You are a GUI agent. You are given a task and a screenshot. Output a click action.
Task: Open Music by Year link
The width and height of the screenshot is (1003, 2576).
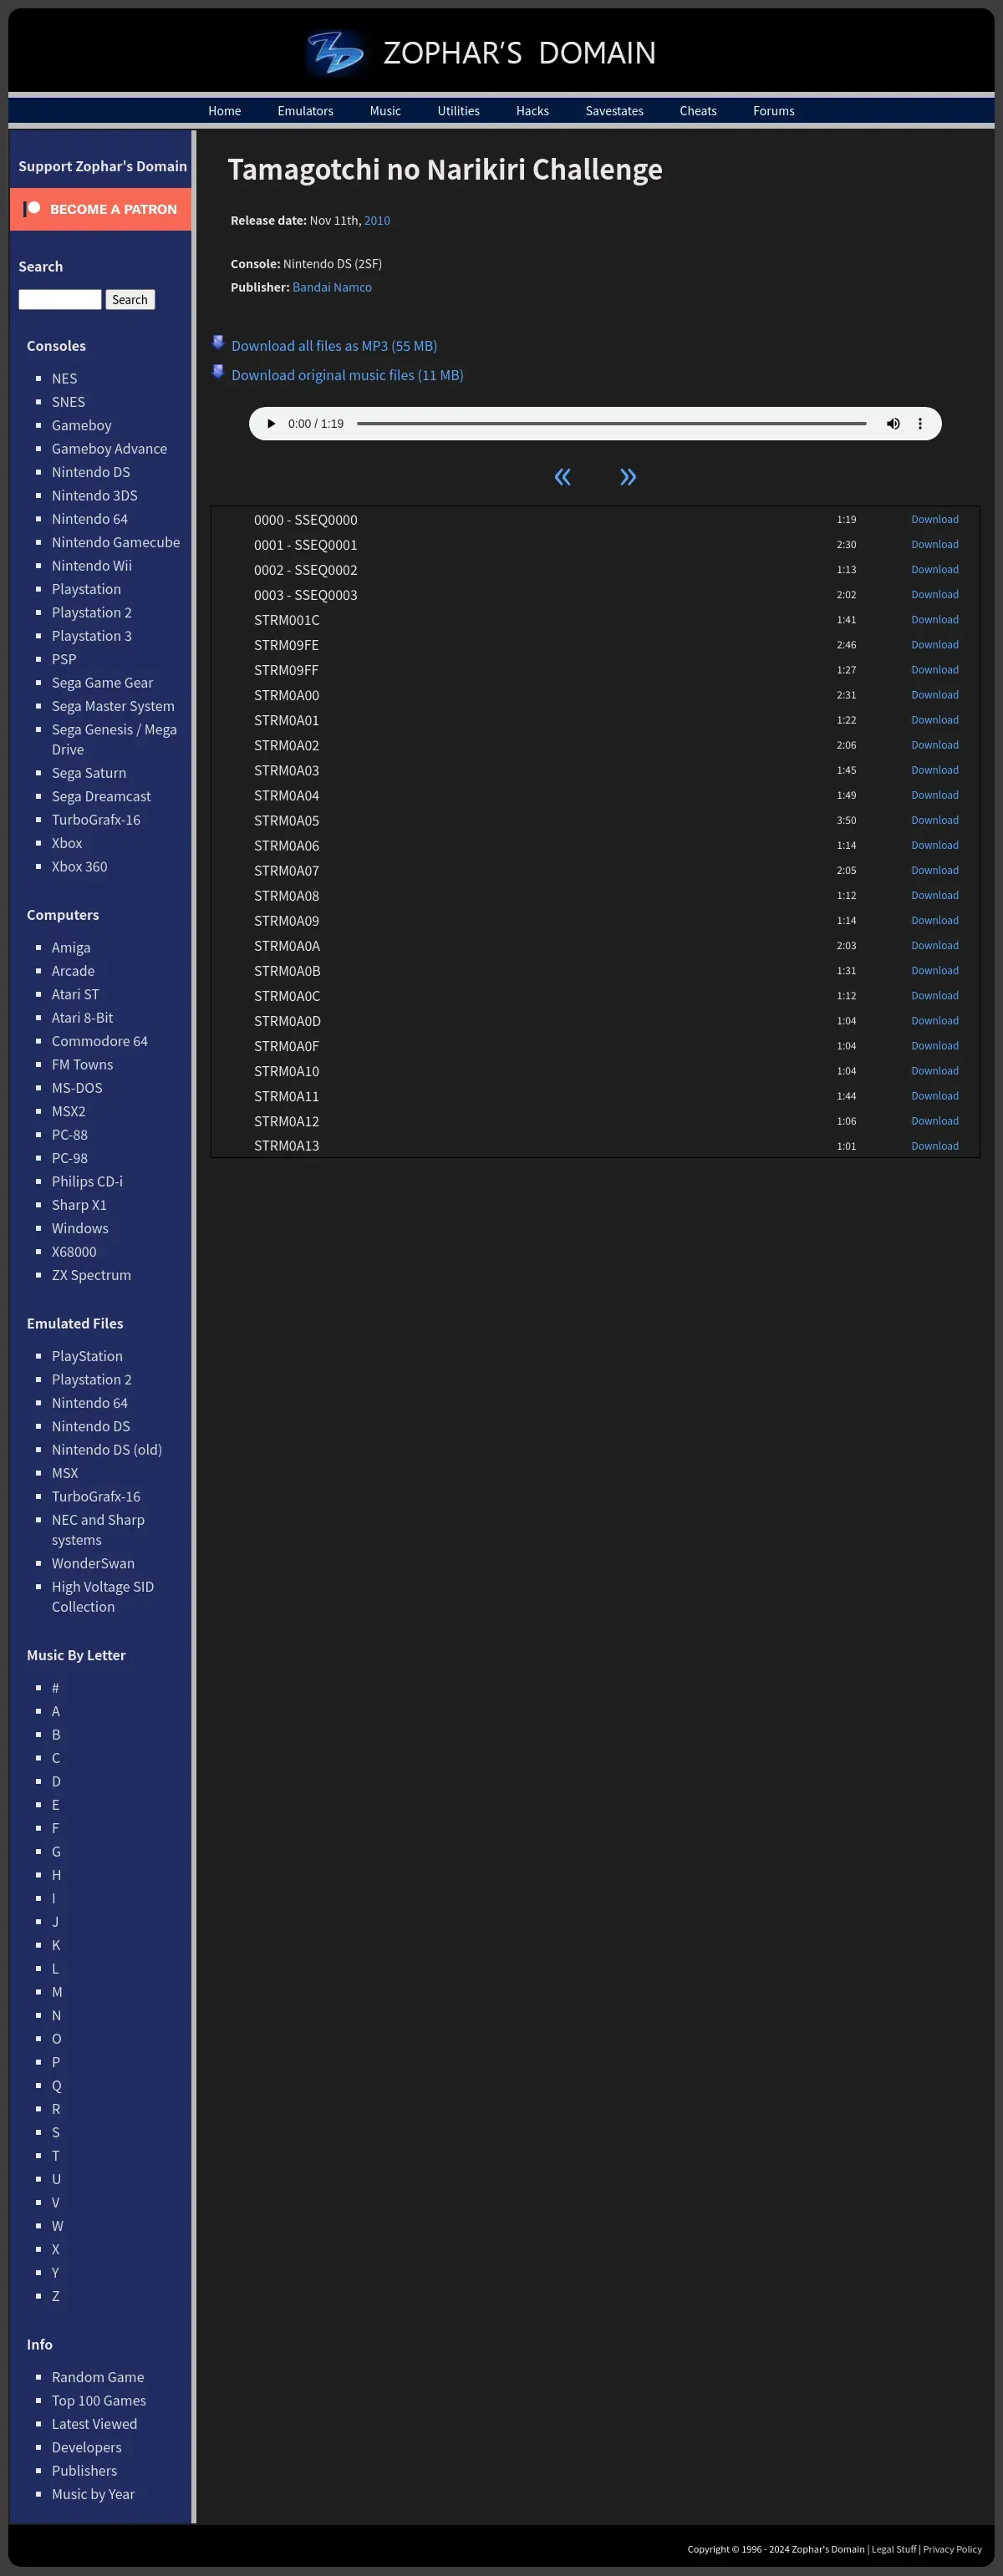coord(93,2494)
